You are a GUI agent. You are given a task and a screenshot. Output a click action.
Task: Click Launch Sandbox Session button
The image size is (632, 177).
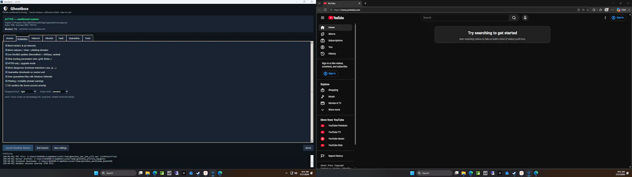click(18, 148)
